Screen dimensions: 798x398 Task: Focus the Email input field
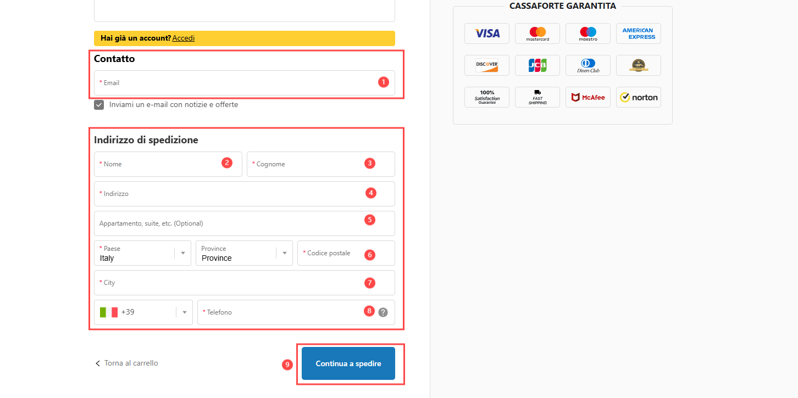tap(236, 83)
